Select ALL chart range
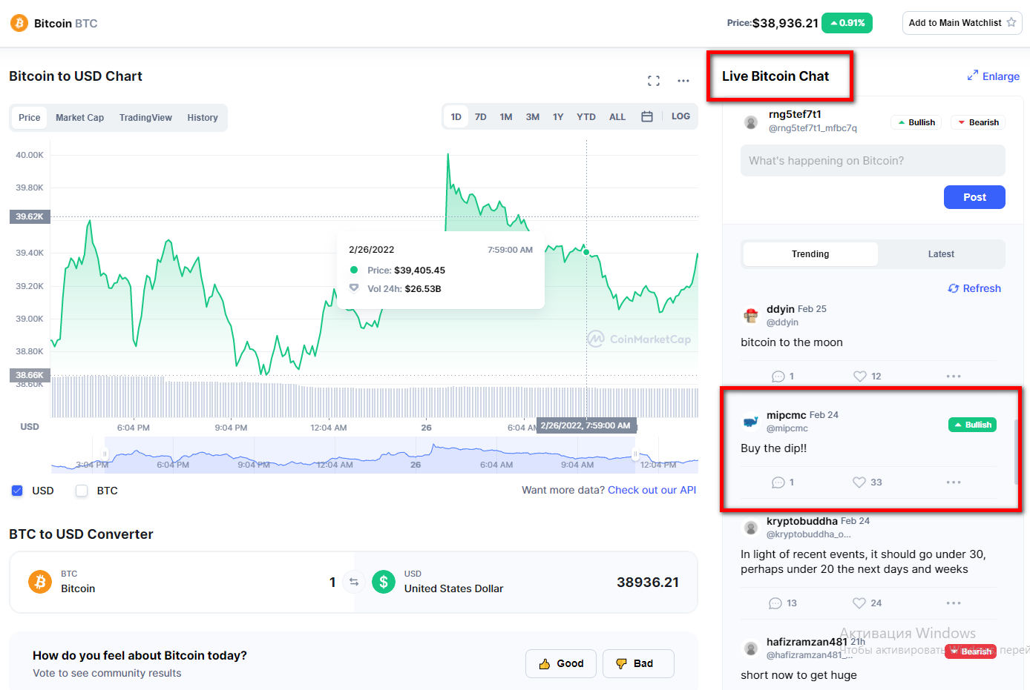This screenshot has width=1030, height=690. pyautogui.click(x=617, y=116)
